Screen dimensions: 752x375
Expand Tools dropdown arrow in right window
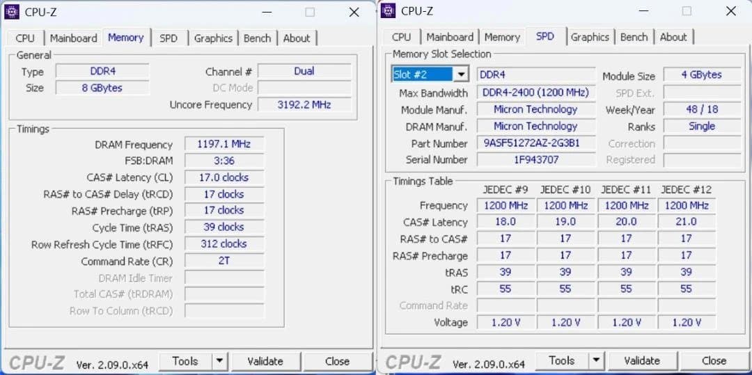pyautogui.click(x=596, y=360)
